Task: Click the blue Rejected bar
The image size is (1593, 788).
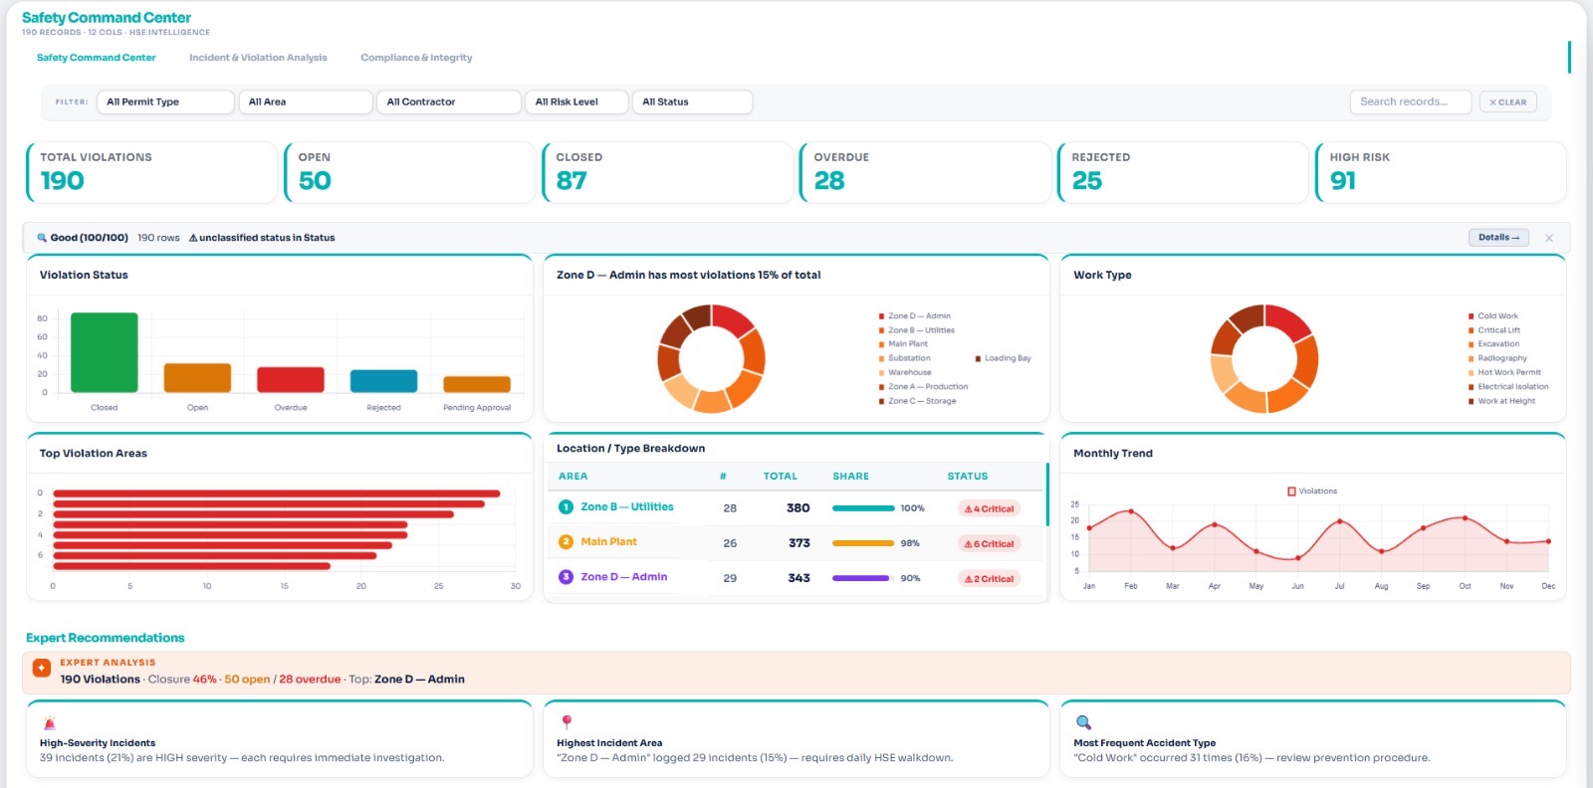Action: point(383,381)
